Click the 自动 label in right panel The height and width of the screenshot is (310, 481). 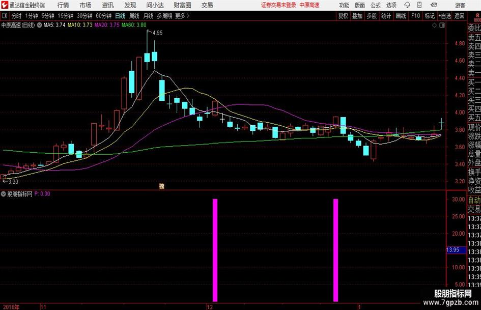474,201
